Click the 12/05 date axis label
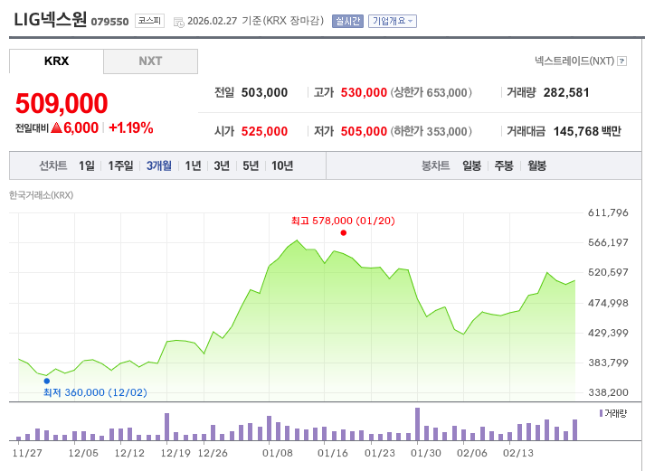This screenshot has height=471, width=645. pos(83,453)
